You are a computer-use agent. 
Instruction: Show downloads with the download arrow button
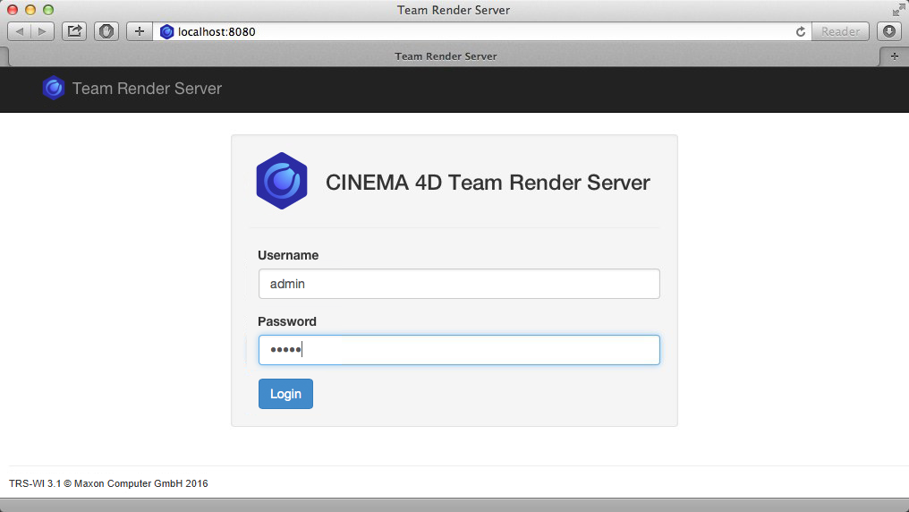click(888, 31)
